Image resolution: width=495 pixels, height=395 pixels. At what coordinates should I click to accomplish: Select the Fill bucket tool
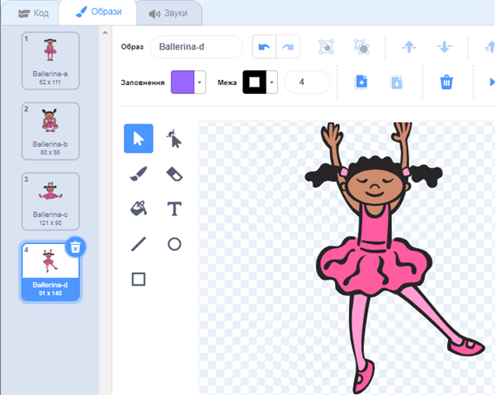click(139, 209)
